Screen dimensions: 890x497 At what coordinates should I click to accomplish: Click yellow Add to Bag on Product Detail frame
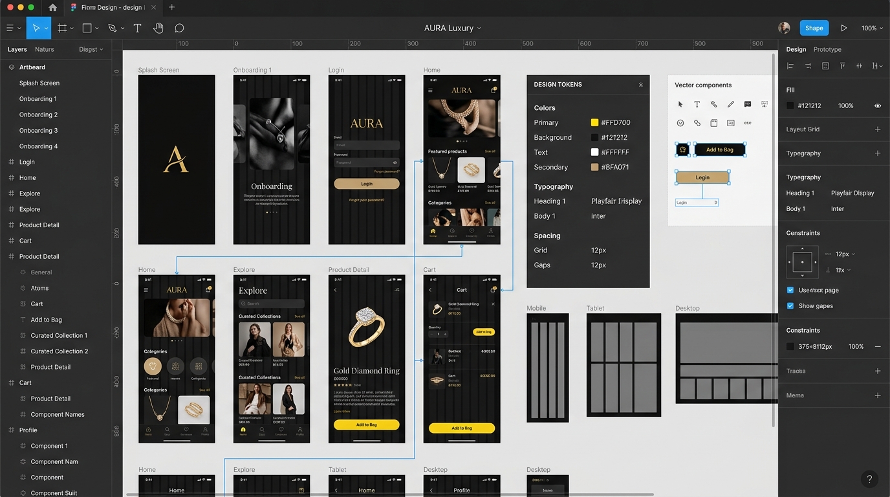pos(367,425)
